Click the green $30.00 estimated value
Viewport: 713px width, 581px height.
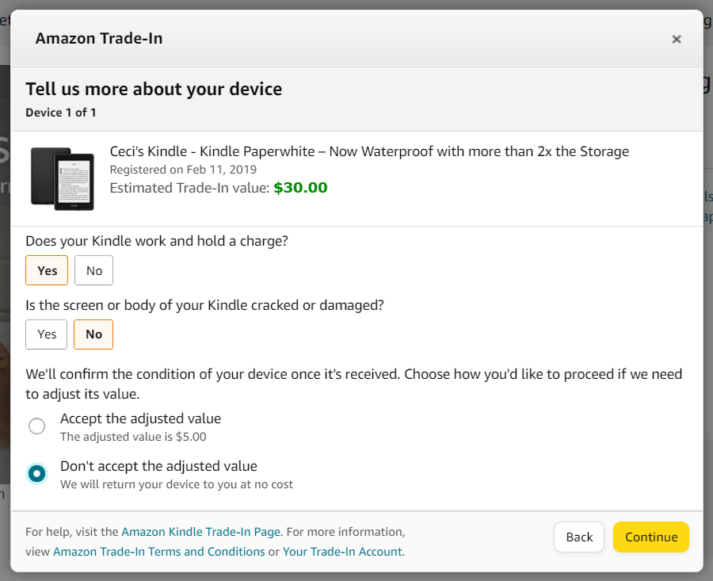coord(300,187)
